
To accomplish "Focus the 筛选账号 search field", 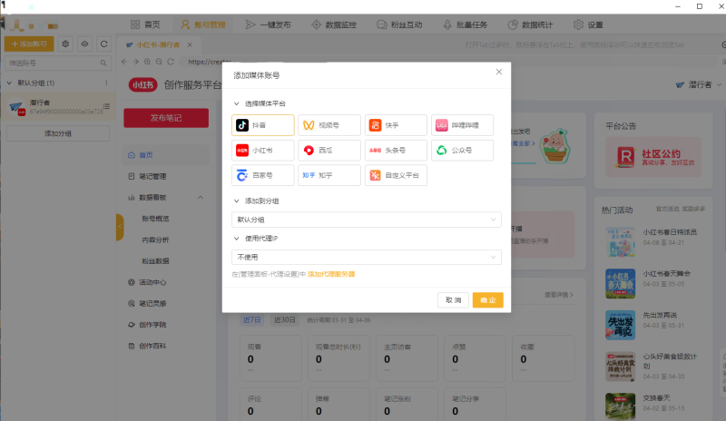I will pyautogui.click(x=58, y=63).
